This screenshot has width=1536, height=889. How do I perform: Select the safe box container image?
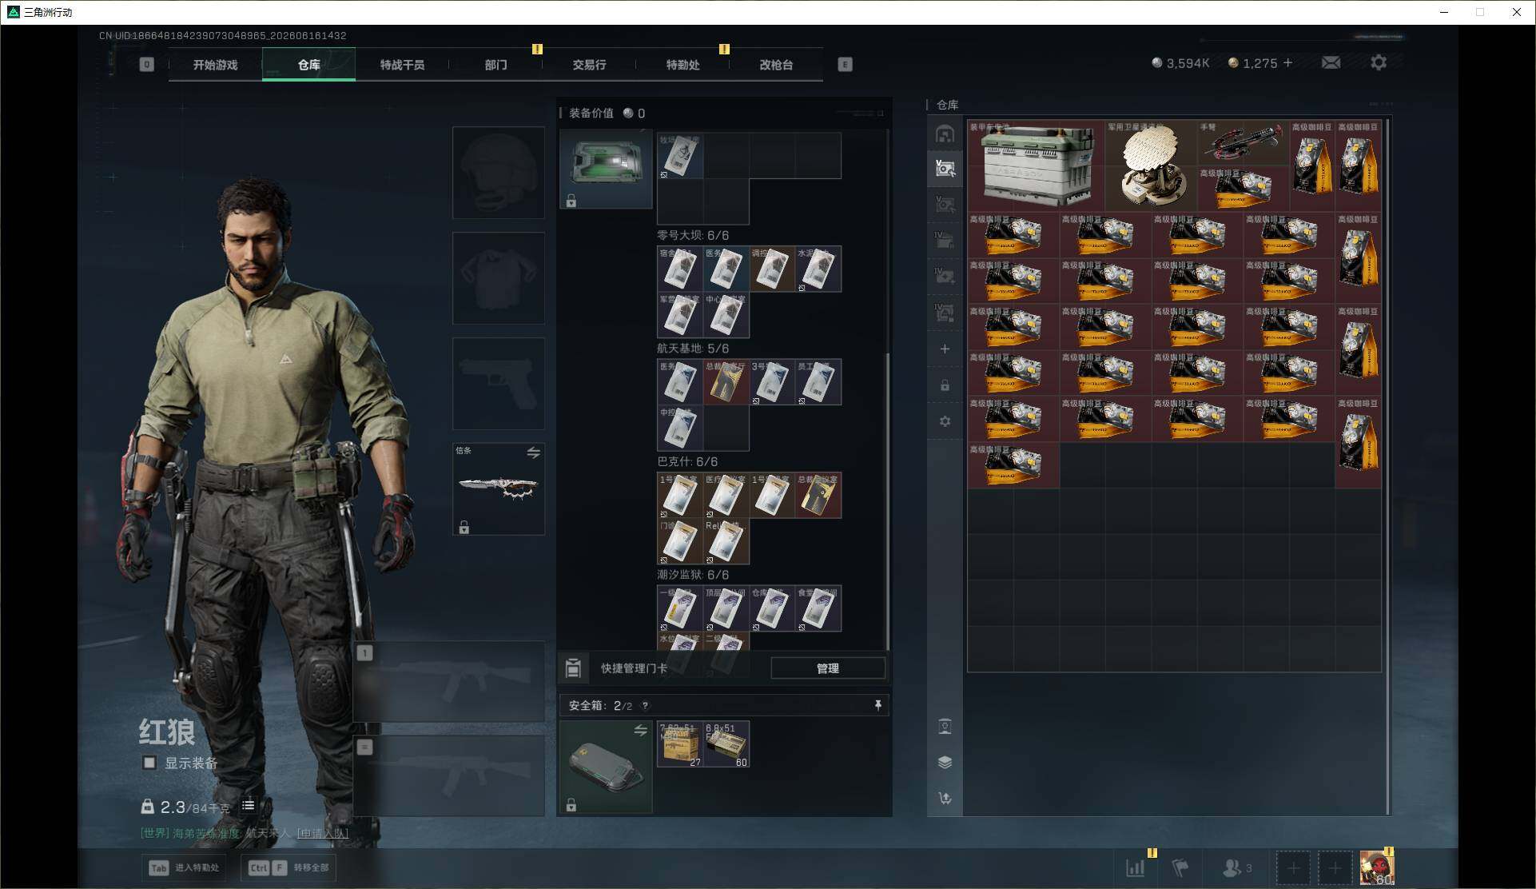[x=606, y=767]
